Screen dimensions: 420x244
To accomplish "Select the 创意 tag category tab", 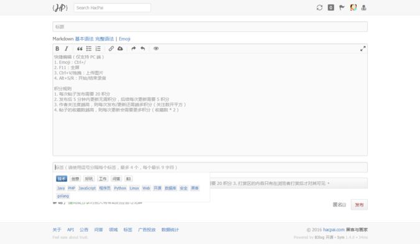I will click(75, 179).
